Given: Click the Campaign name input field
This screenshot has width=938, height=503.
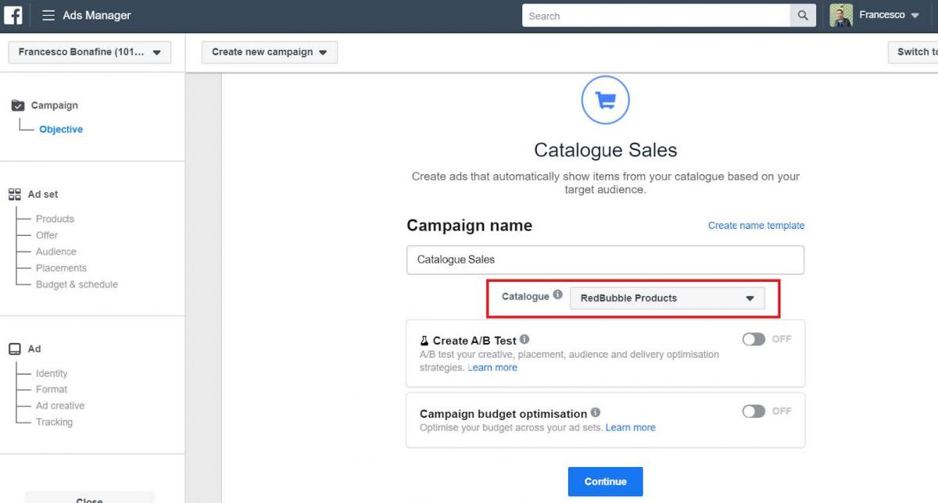Looking at the screenshot, I should tap(605, 259).
